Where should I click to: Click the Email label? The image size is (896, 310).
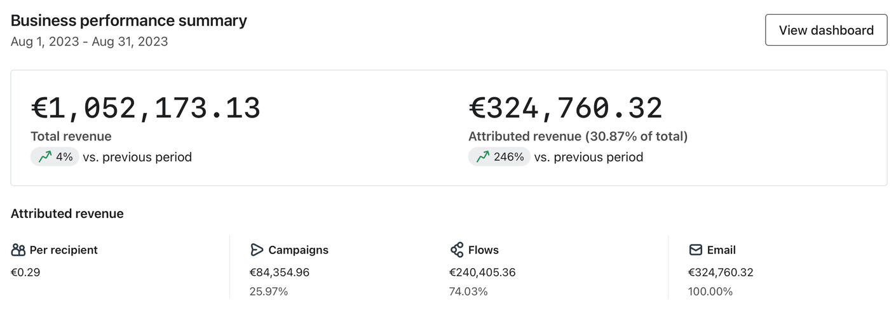(721, 250)
